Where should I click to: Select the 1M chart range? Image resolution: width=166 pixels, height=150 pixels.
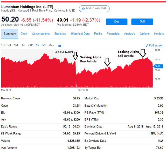click(16, 45)
